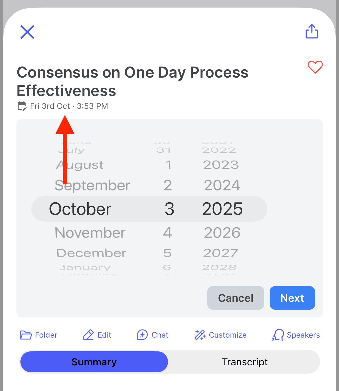This screenshot has height=391, width=339.
Task: Open the Folder icon option
Action: 26,335
